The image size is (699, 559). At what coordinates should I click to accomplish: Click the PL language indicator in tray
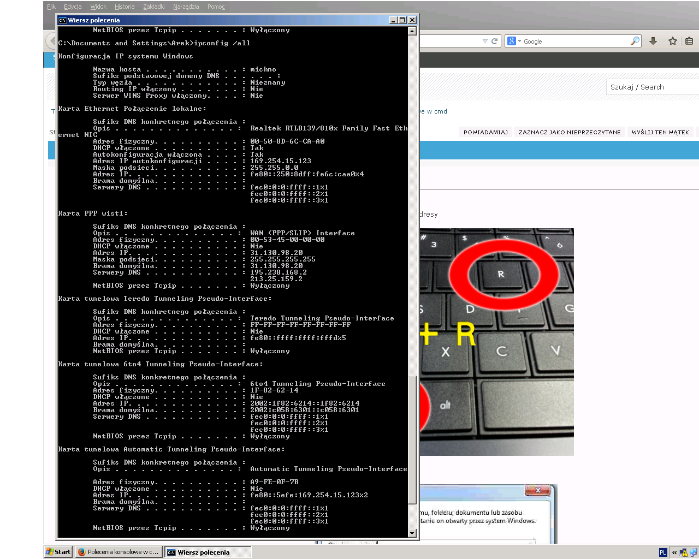tap(663, 552)
